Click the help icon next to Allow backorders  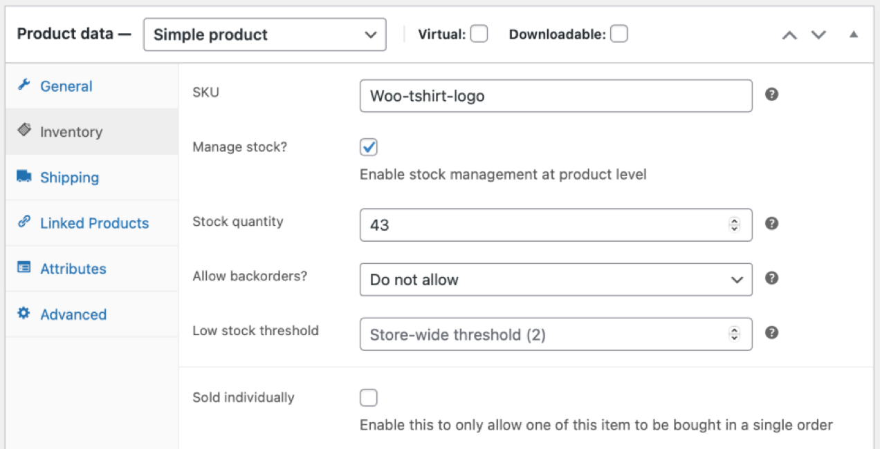tap(772, 278)
